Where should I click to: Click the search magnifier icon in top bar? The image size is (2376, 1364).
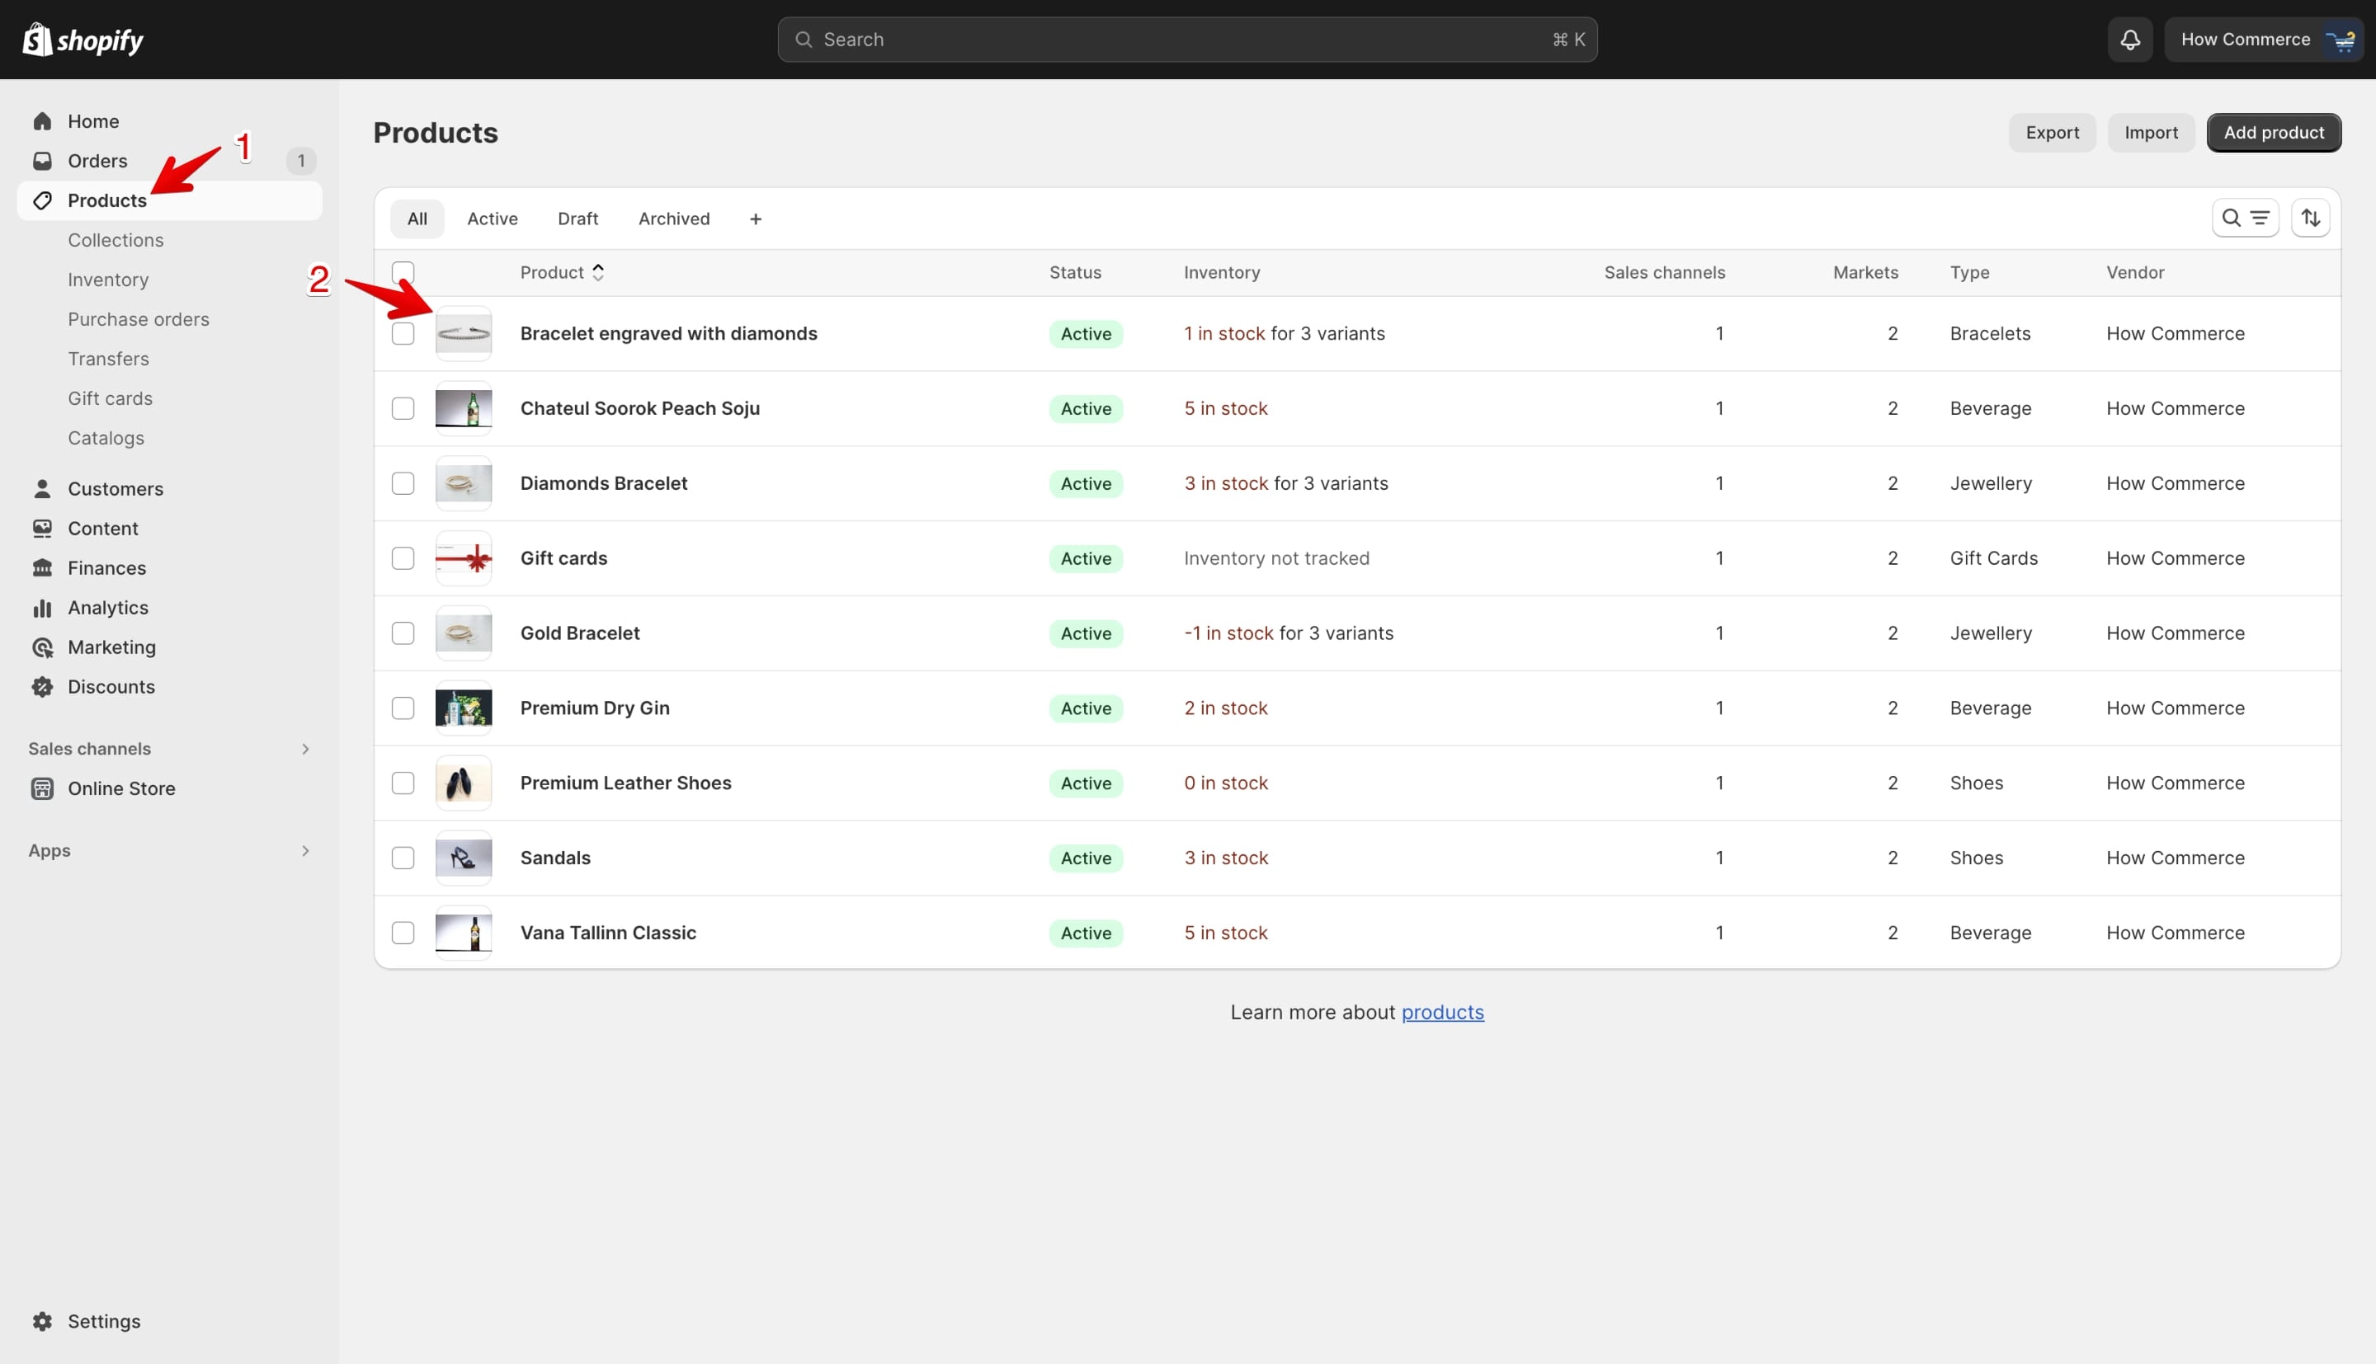pos(804,40)
